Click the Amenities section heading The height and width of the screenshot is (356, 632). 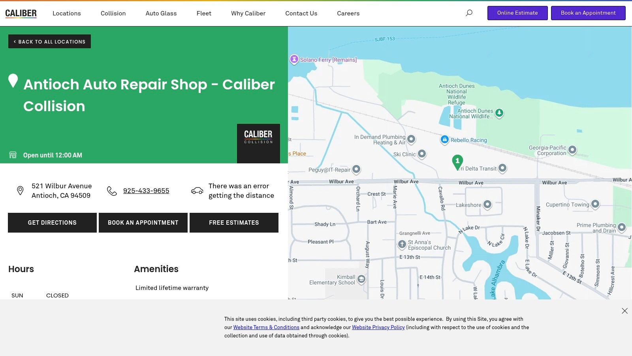tap(156, 269)
